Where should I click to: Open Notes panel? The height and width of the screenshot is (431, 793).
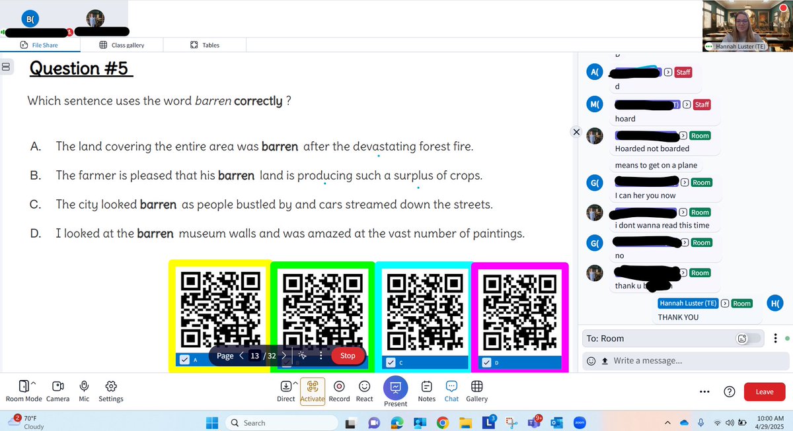pyautogui.click(x=427, y=390)
